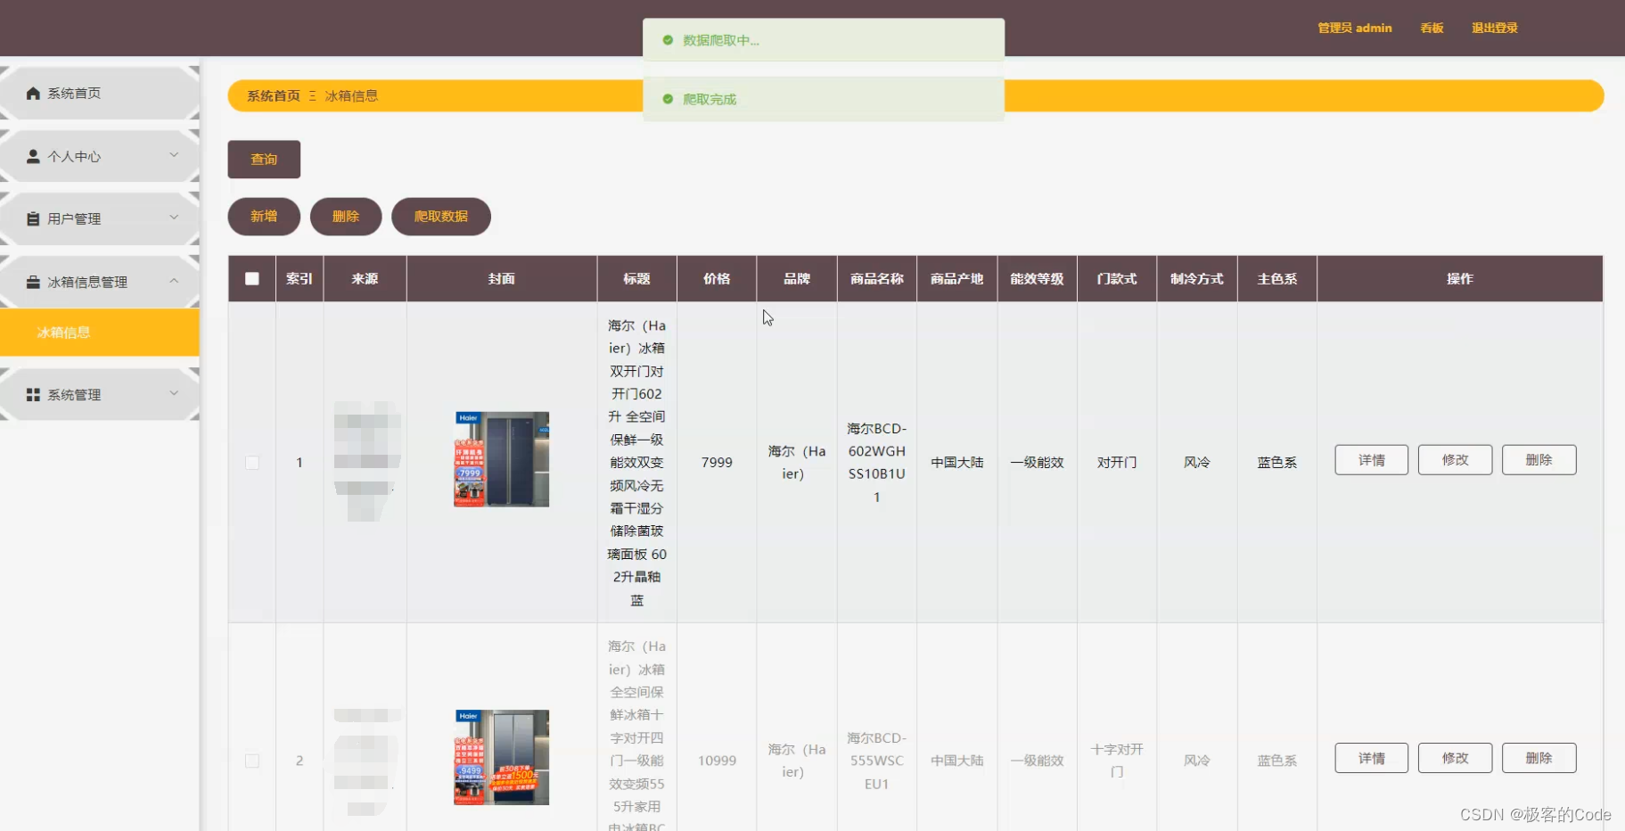Click the 索引 column header
Screen dimensions: 1625x831
(x=300, y=278)
